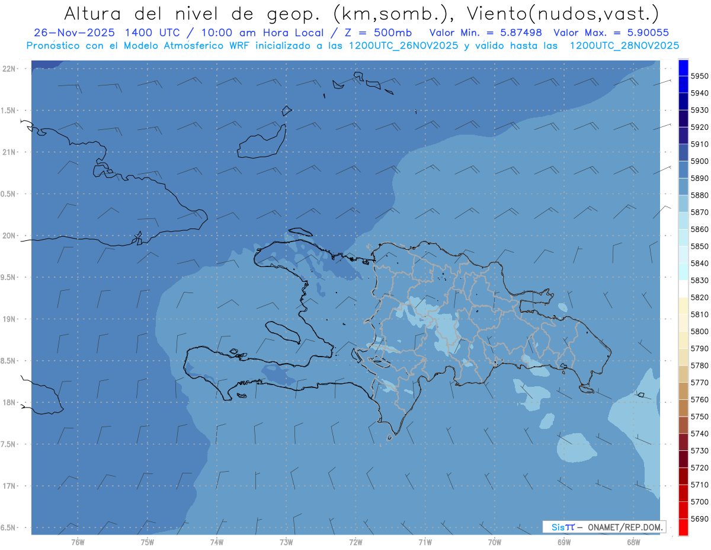Select the 5830 colorbar label
The width and height of the screenshot is (711, 550).
point(700,280)
